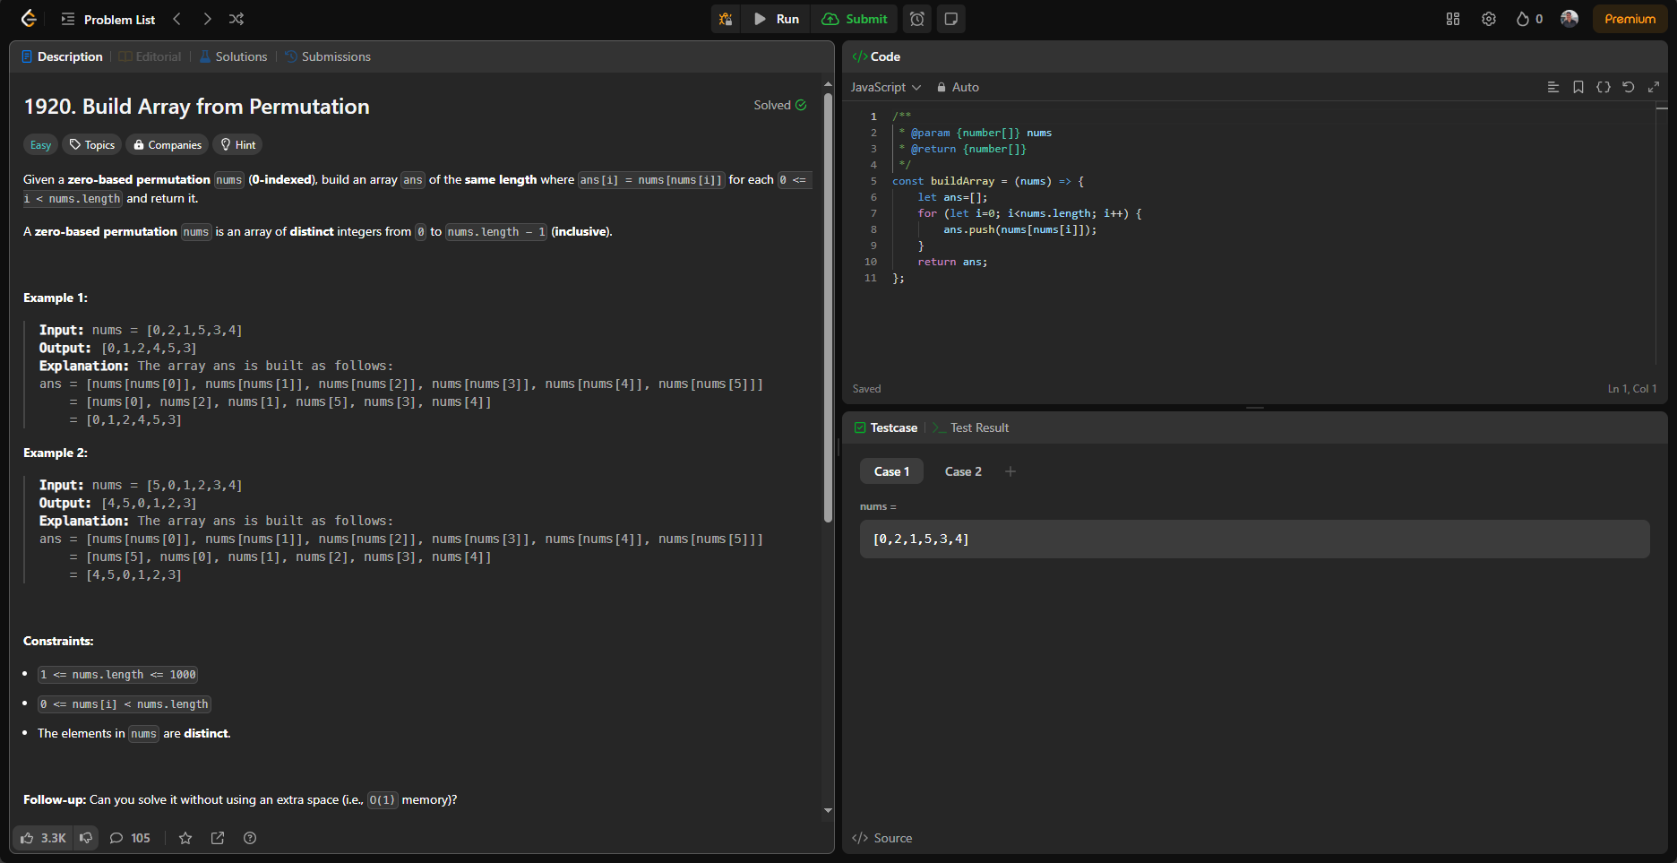
Task: Select the Case 2 testcase tab
Action: click(963, 471)
